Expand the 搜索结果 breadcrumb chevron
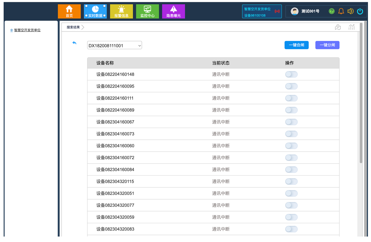Screen dimensions: 371x242 (83, 27)
